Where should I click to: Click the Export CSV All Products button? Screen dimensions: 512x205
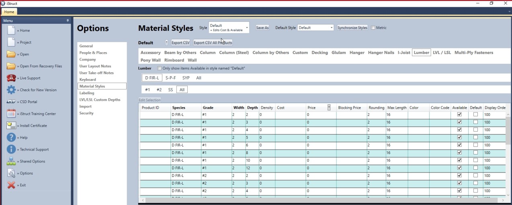[213, 43]
